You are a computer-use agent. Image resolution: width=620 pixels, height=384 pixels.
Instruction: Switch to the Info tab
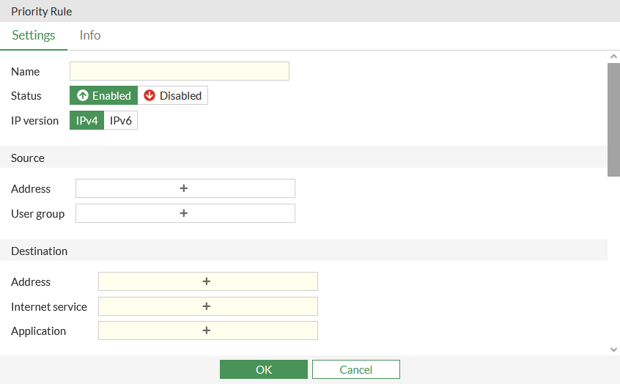pyautogui.click(x=90, y=35)
